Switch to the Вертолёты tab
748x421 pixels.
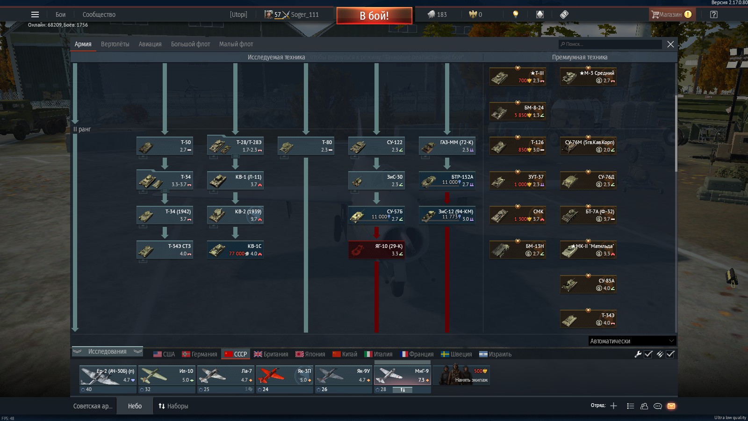pyautogui.click(x=115, y=44)
